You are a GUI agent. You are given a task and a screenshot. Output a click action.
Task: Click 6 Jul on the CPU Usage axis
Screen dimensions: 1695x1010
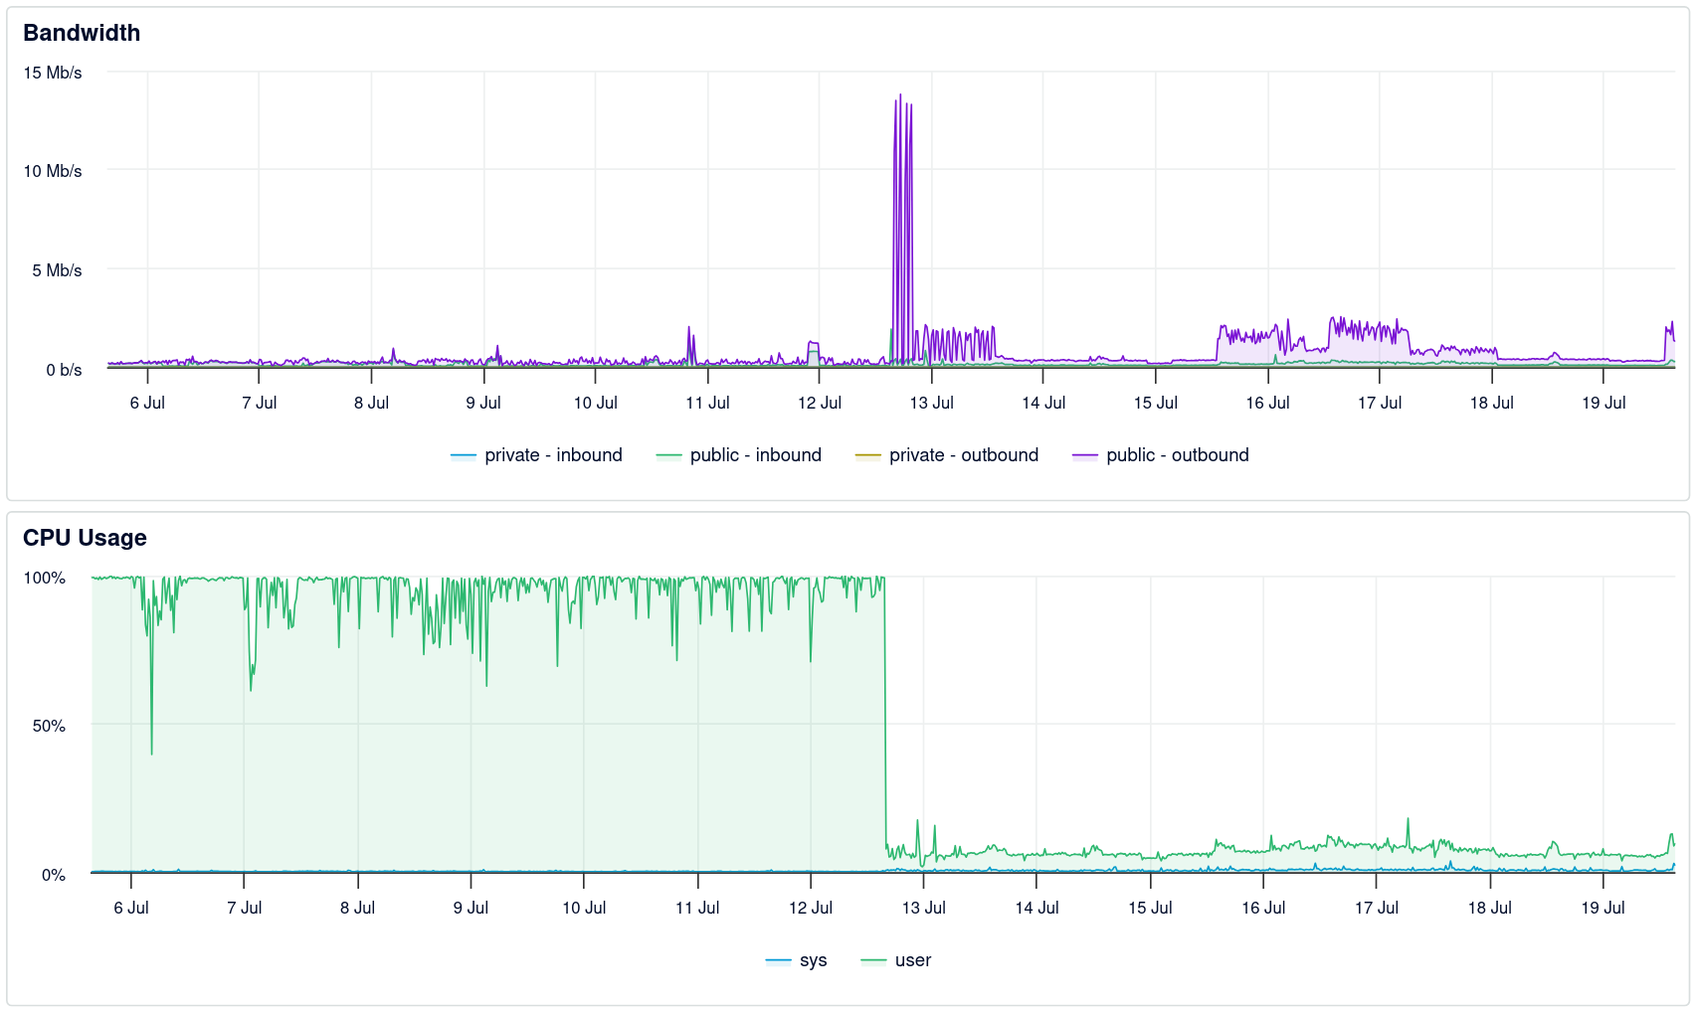coord(131,908)
